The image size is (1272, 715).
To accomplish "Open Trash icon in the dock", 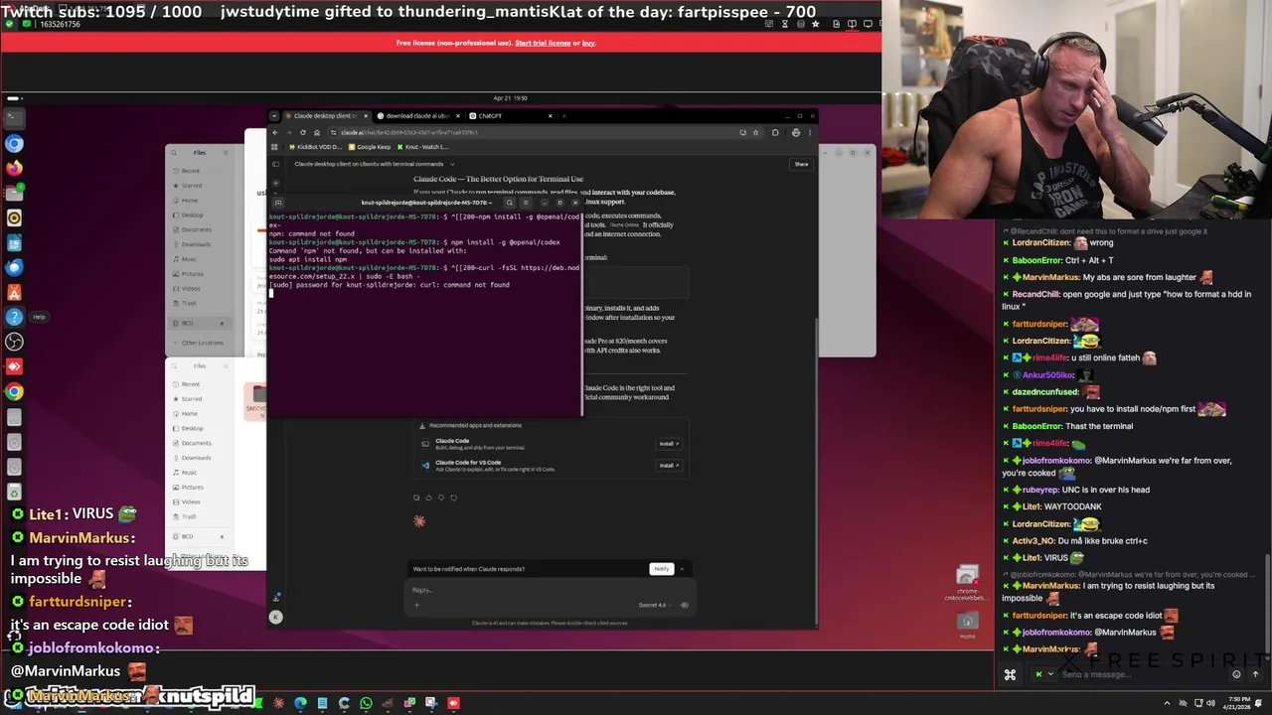I will [x=14, y=492].
